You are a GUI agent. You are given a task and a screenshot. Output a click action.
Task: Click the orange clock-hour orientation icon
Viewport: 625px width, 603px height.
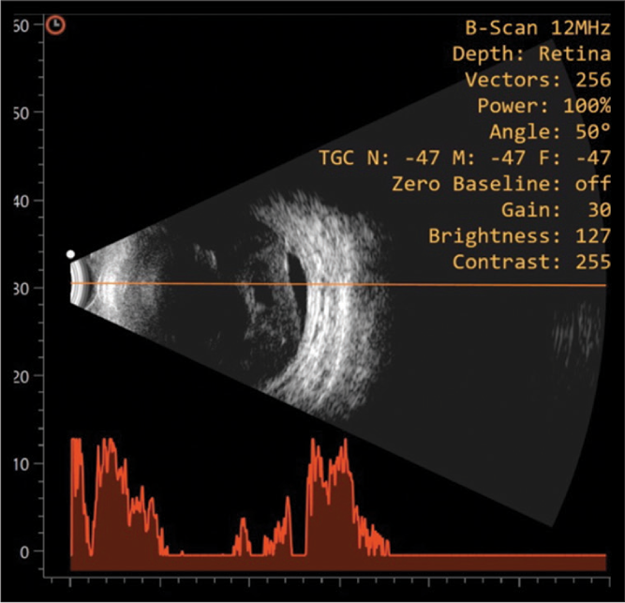[55, 25]
